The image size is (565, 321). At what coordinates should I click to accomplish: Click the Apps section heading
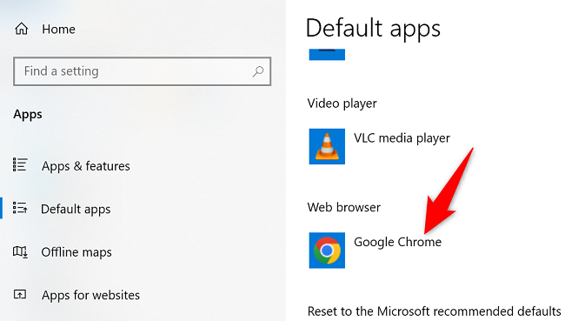click(28, 115)
